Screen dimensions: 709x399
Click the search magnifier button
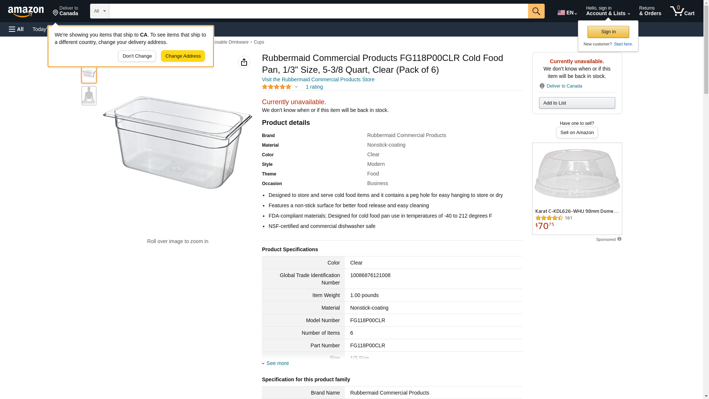536,11
